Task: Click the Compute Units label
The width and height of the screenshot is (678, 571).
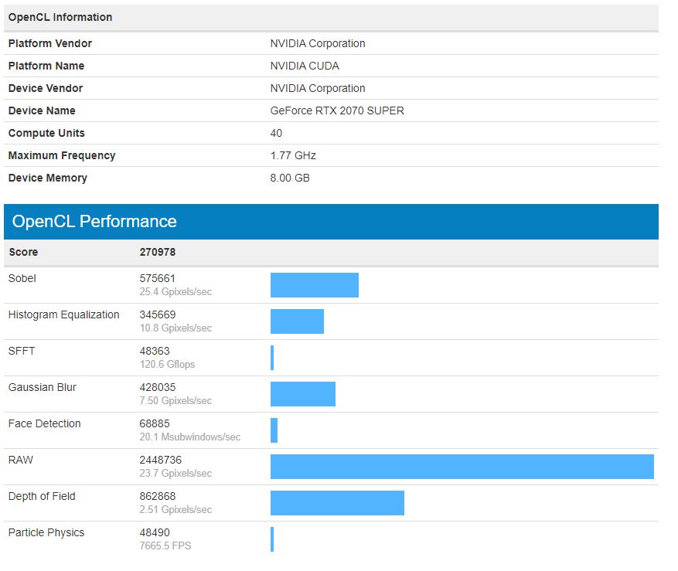Action: 46,134
